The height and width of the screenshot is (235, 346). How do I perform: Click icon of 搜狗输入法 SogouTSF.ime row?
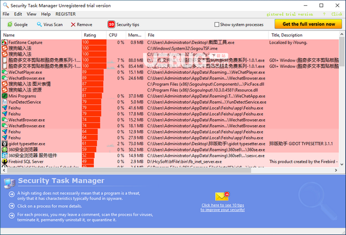(x=5, y=48)
